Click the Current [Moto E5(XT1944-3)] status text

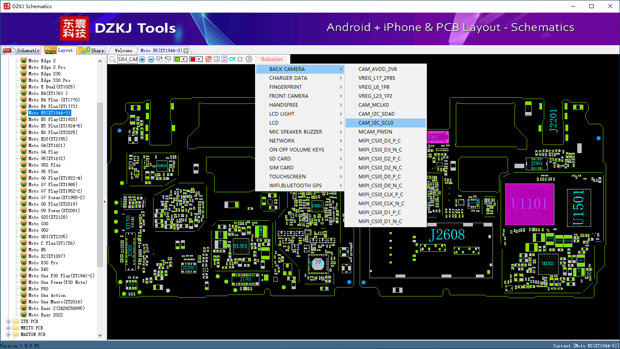[x=586, y=346]
